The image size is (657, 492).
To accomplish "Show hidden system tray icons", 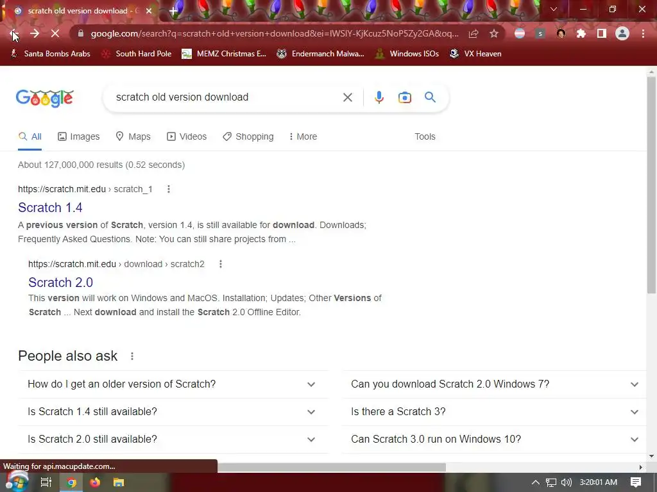I will (x=536, y=482).
